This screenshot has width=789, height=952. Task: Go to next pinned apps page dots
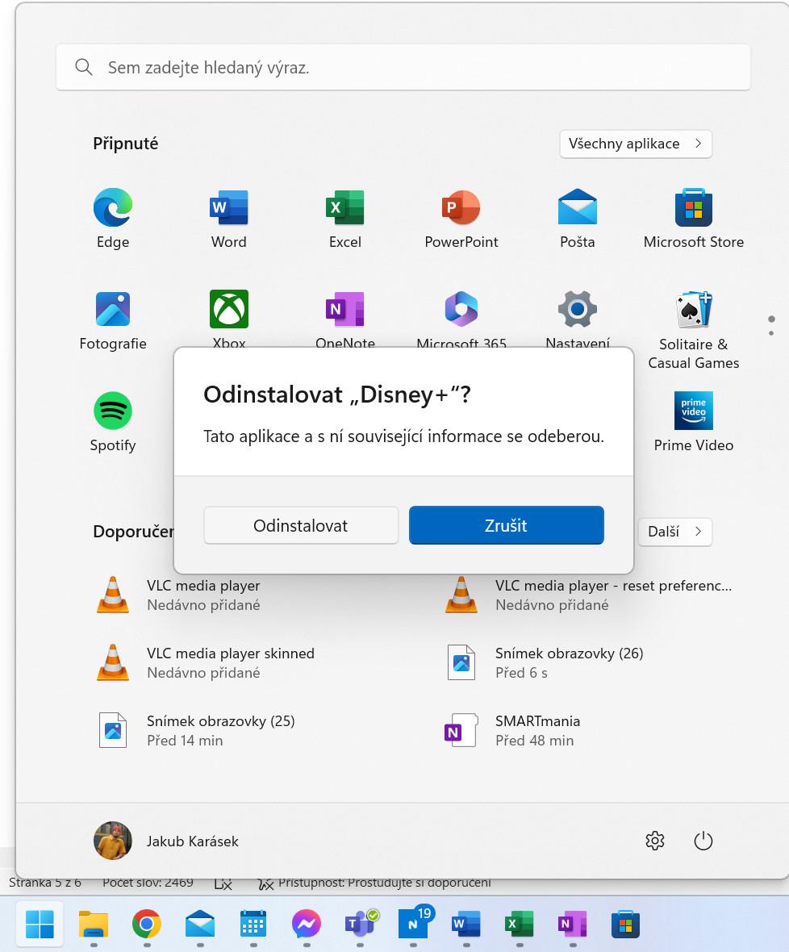771,332
